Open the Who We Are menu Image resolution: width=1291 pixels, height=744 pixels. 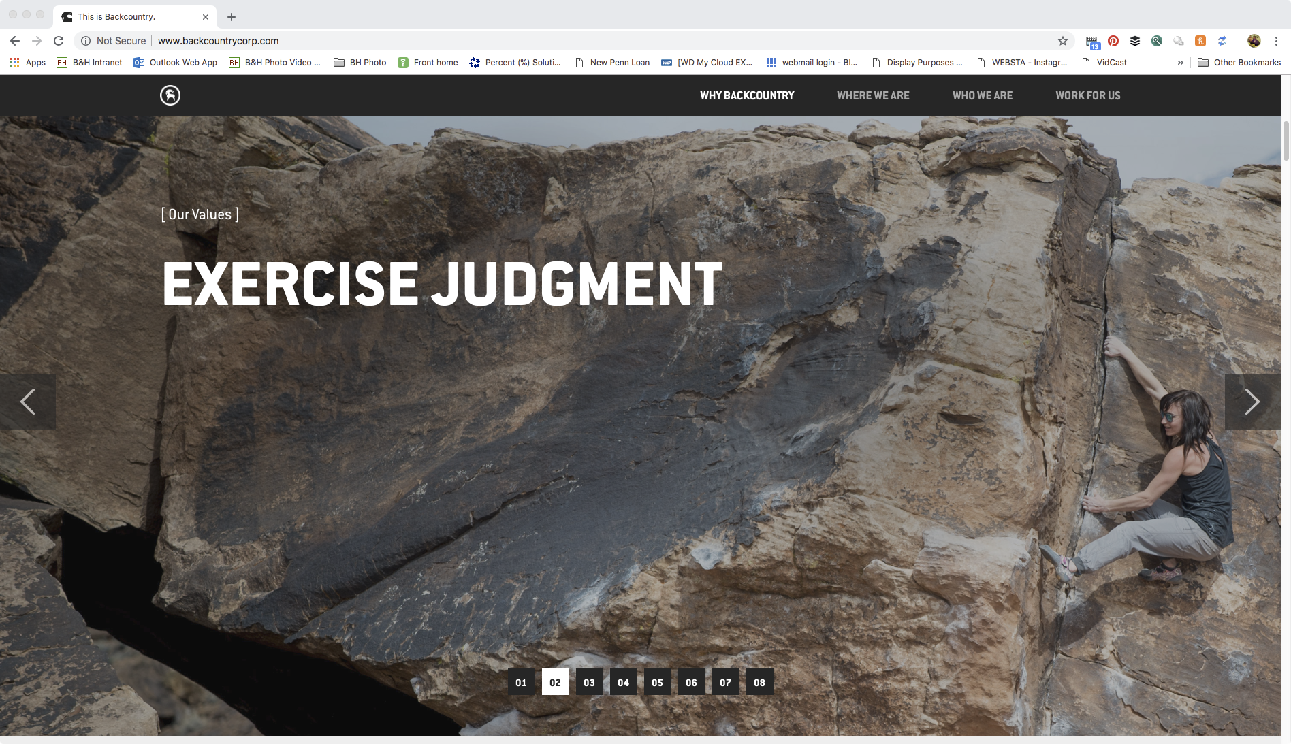point(983,96)
